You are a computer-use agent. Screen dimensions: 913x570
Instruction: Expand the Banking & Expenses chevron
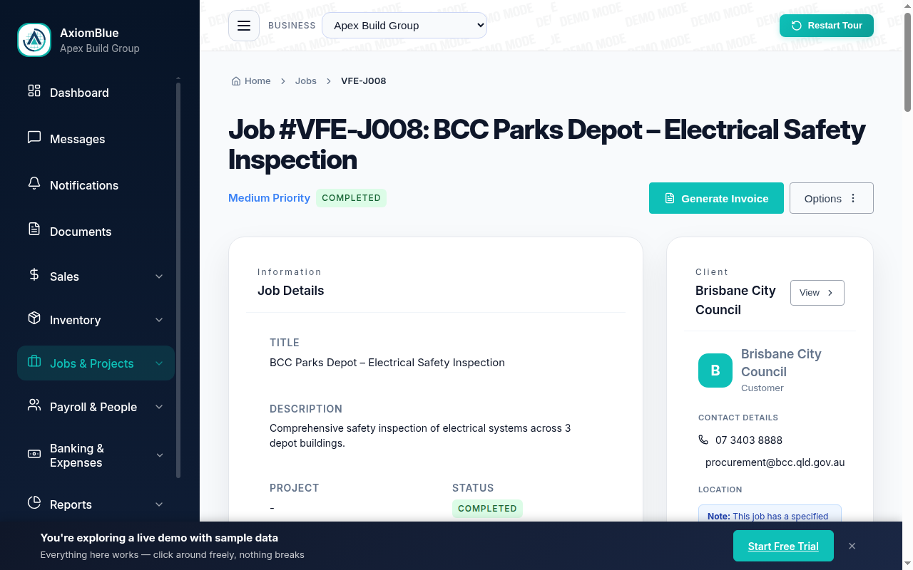[159, 455]
